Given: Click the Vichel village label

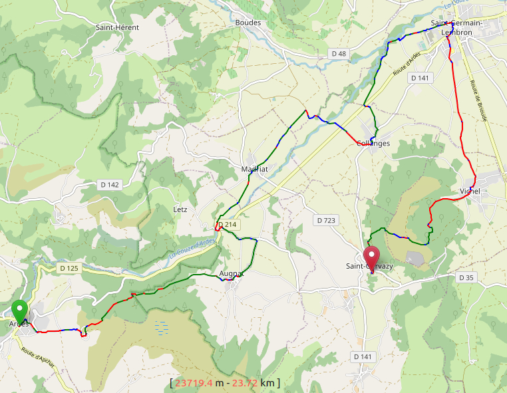Looking at the screenshot, I should (470, 192).
